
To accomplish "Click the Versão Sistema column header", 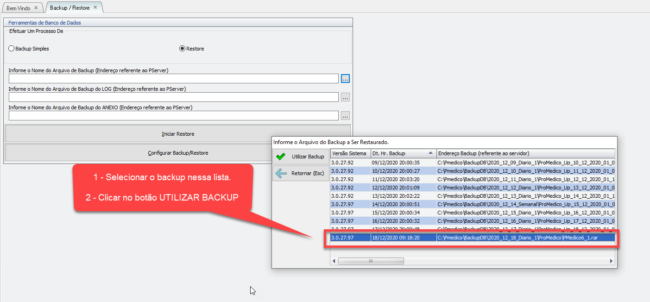I will pos(349,153).
